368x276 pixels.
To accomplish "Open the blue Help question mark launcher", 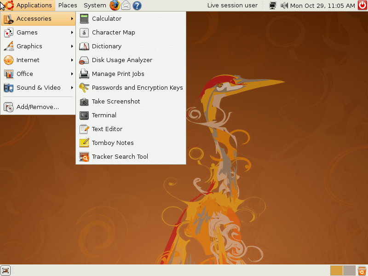I will (137, 6).
